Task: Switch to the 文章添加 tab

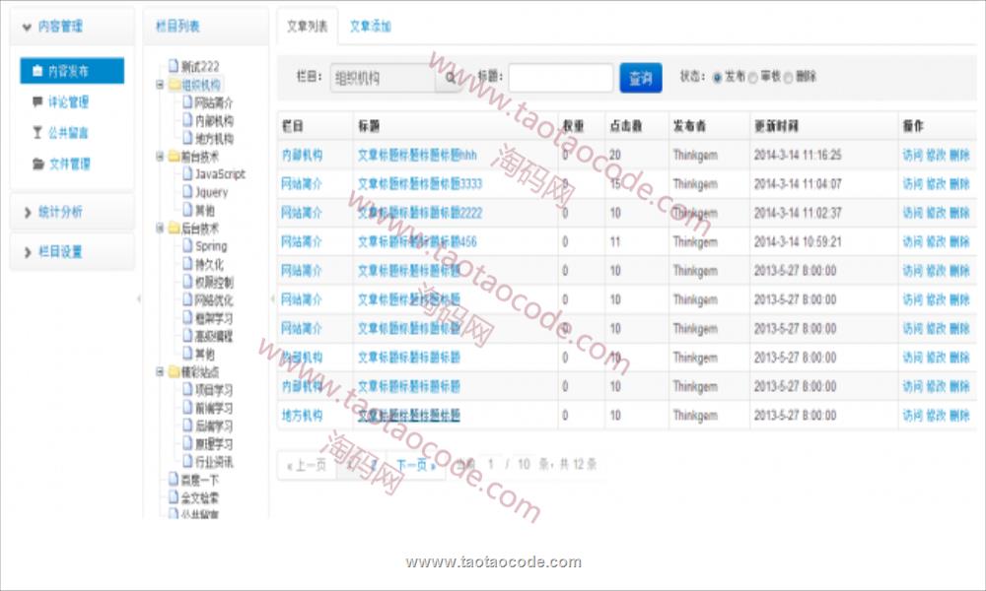Action: pyautogui.click(x=371, y=27)
